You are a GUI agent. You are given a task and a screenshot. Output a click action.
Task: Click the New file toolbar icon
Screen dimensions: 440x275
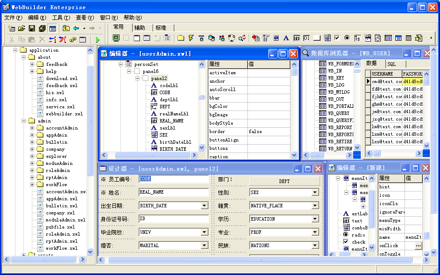(12, 28)
